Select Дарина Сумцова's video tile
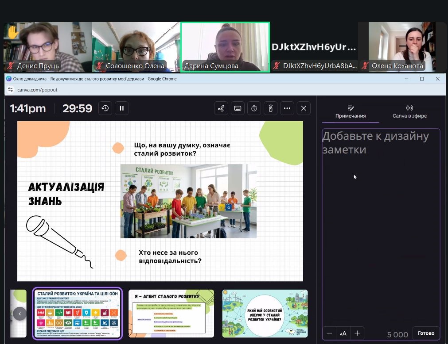Image resolution: width=448 pixels, height=344 pixels. [225, 47]
